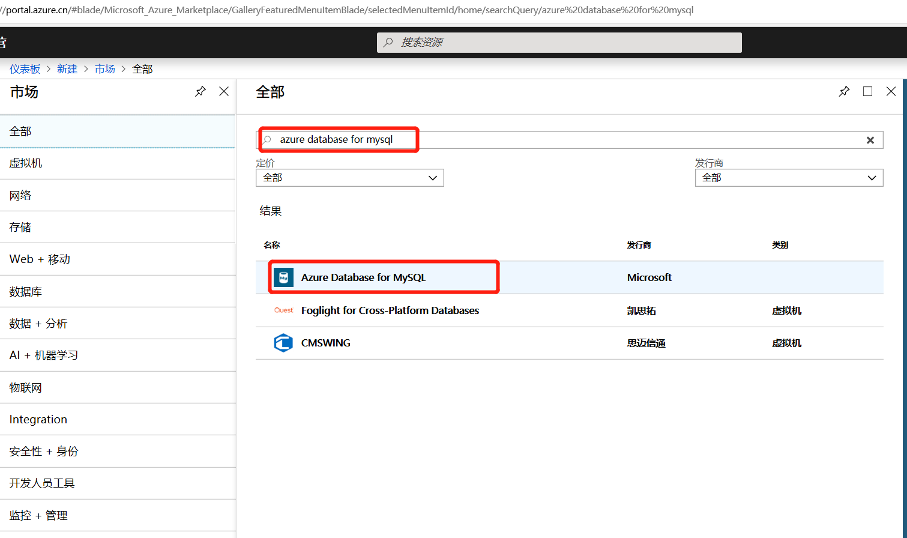Select 虚拟机 category
This screenshot has width=907, height=538.
pyautogui.click(x=118, y=163)
